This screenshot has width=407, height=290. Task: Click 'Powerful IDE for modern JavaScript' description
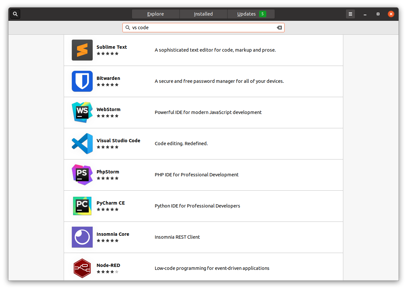(208, 112)
